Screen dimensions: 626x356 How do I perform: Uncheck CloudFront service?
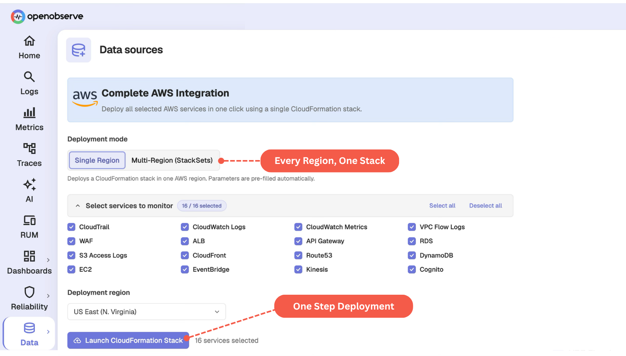(x=185, y=255)
